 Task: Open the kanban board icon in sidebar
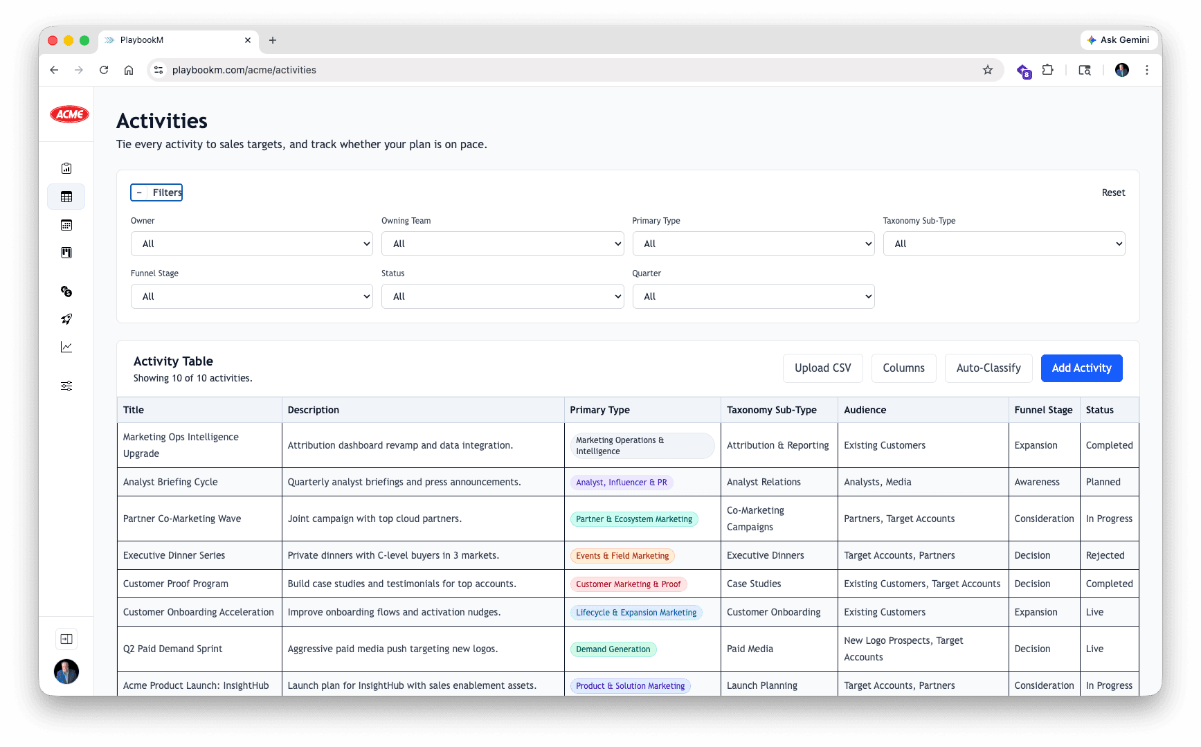pyautogui.click(x=66, y=253)
